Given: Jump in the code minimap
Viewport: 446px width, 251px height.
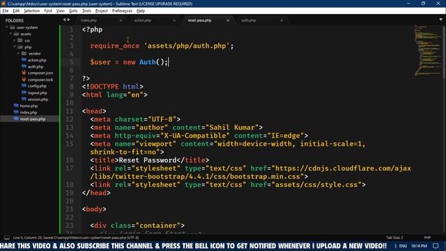Looking at the screenshot, I should 427,51.
